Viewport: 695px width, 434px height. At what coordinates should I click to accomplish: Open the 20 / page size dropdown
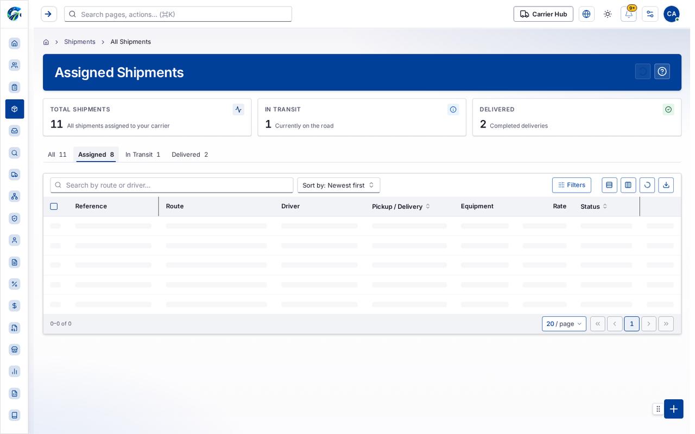[564, 324]
